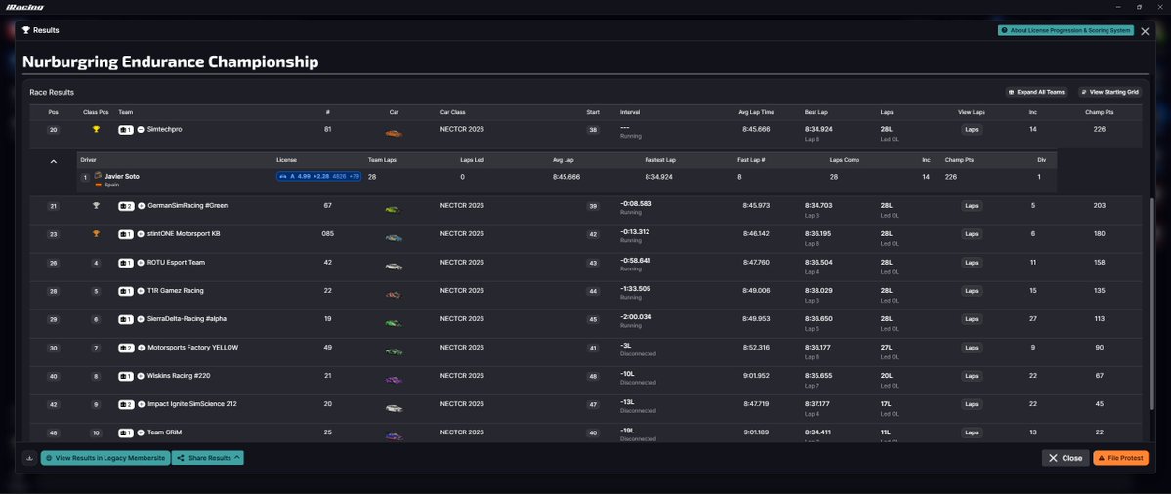Expand T1R Gamez Racing team

[x=141, y=291]
